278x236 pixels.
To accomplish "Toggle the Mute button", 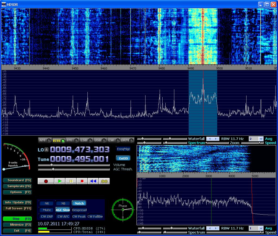I will (47, 210).
